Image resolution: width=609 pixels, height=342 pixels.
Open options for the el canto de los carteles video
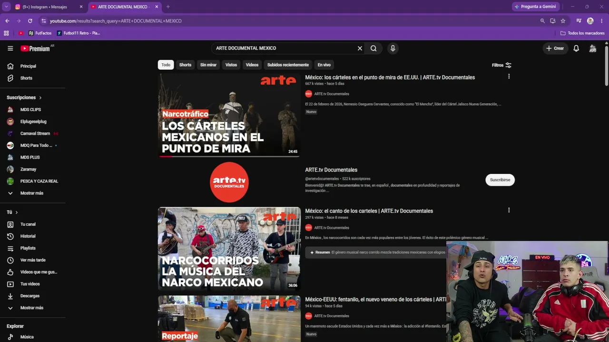[509, 210]
